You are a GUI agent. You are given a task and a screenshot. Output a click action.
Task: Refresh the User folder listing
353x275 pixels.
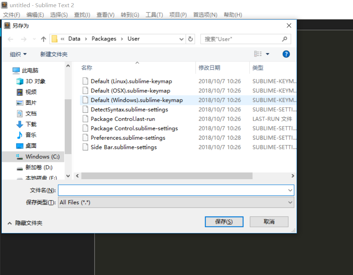191,39
